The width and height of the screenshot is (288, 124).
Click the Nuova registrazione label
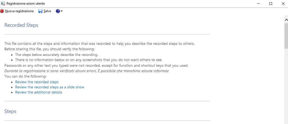tap(19, 11)
